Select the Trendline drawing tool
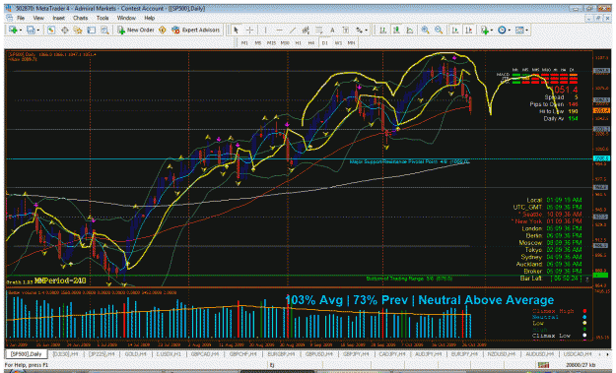616x373 pixels. (293, 30)
